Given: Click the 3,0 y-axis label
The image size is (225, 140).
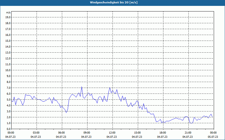Looking at the screenshot, I should pyautogui.click(x=8, y=111).
